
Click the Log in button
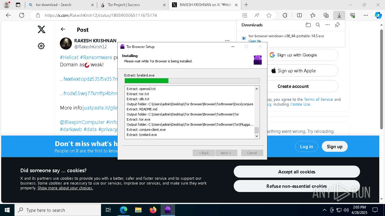306,146
